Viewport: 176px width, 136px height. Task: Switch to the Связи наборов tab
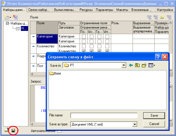pos(39,10)
